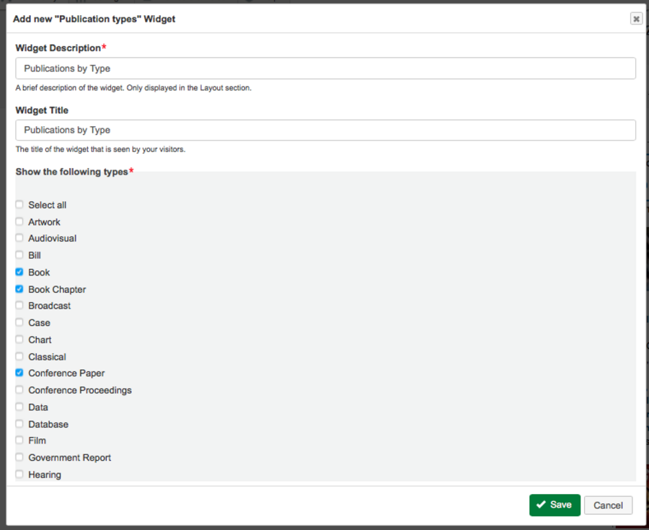Click the Widget Title text field
This screenshot has height=530, width=649.
point(325,130)
